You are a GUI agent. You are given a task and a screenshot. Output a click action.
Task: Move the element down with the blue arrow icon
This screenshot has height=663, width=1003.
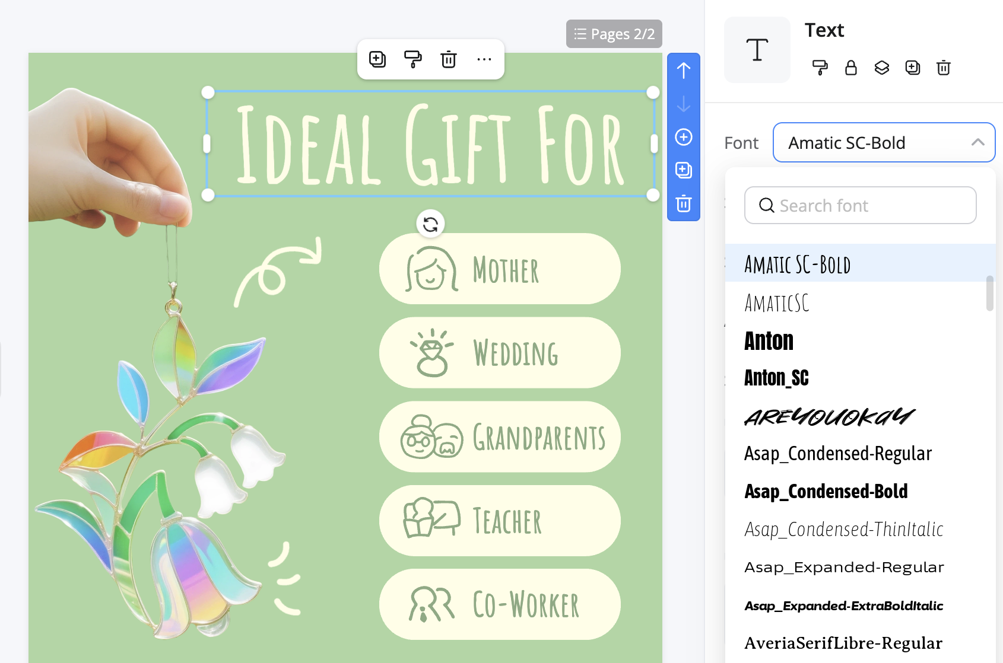684,106
